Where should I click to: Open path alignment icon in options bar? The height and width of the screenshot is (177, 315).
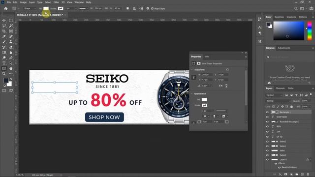pyautogui.click(x=134, y=8)
